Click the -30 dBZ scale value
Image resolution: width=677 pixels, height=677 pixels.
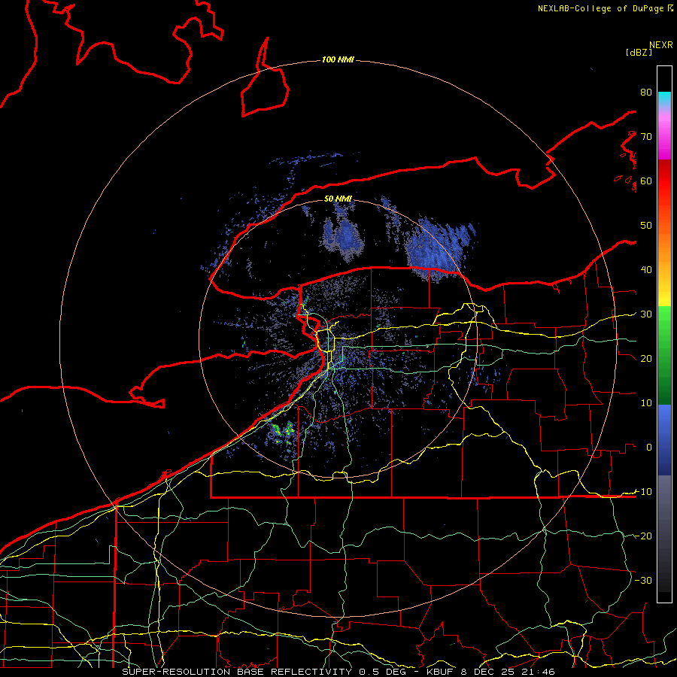click(643, 581)
